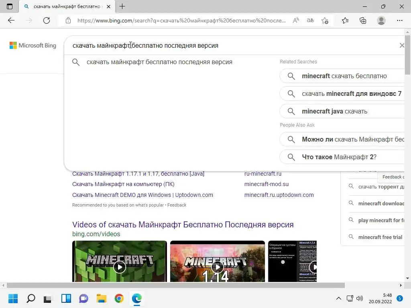This screenshot has width=411, height=308.
Task: Open Windows taskbar Search
Action: 31,298
